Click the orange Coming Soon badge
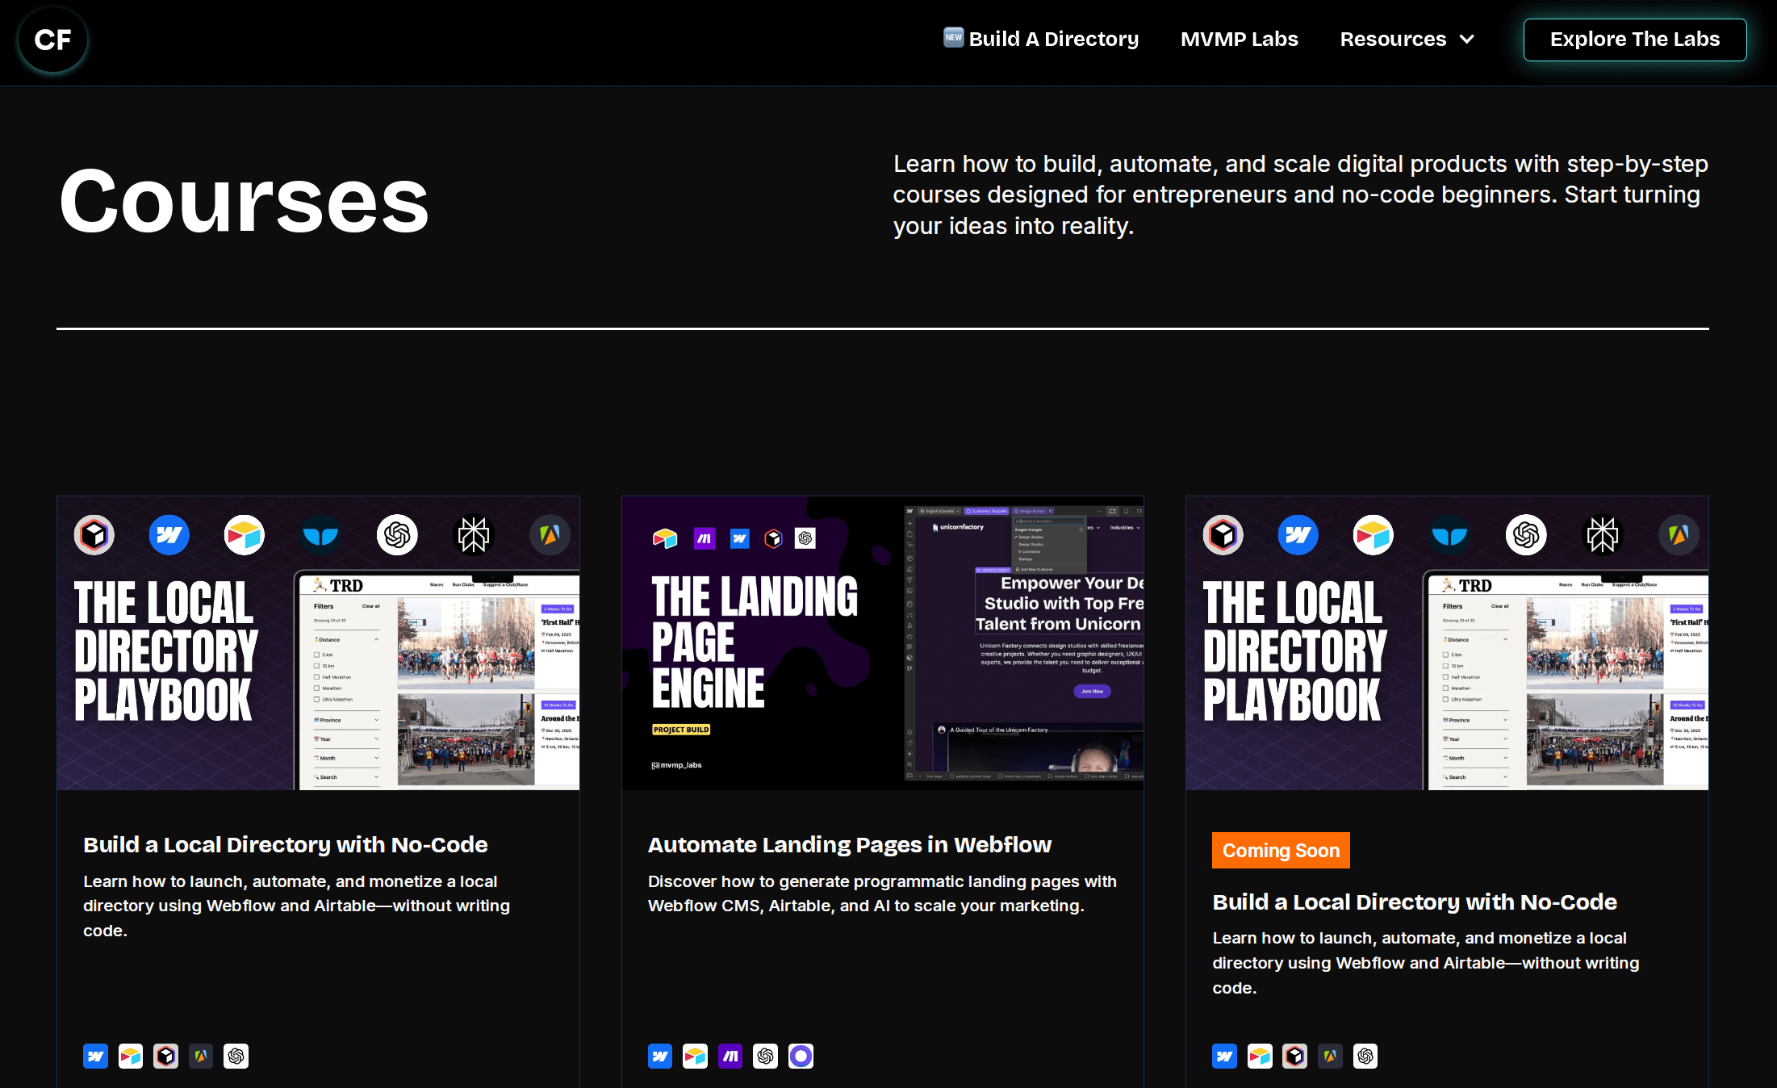Screen dimensions: 1777x1088 click(1280, 850)
